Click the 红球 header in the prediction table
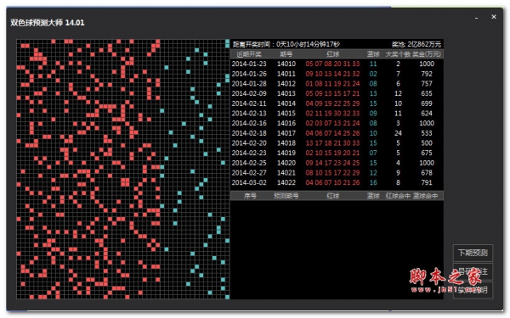510x318 pixels. 332,196
